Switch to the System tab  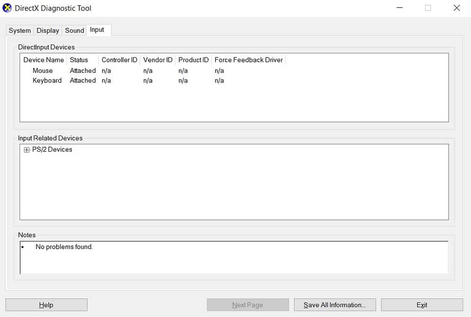click(x=20, y=31)
